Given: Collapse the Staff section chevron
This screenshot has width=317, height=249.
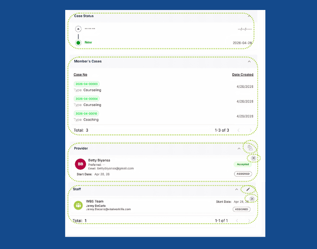Looking at the screenshot, I should click(x=236, y=189).
